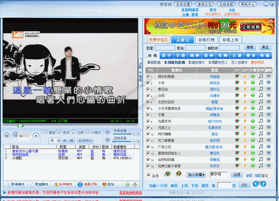
Task: Click green download icon in row 15
Action: 253,165
